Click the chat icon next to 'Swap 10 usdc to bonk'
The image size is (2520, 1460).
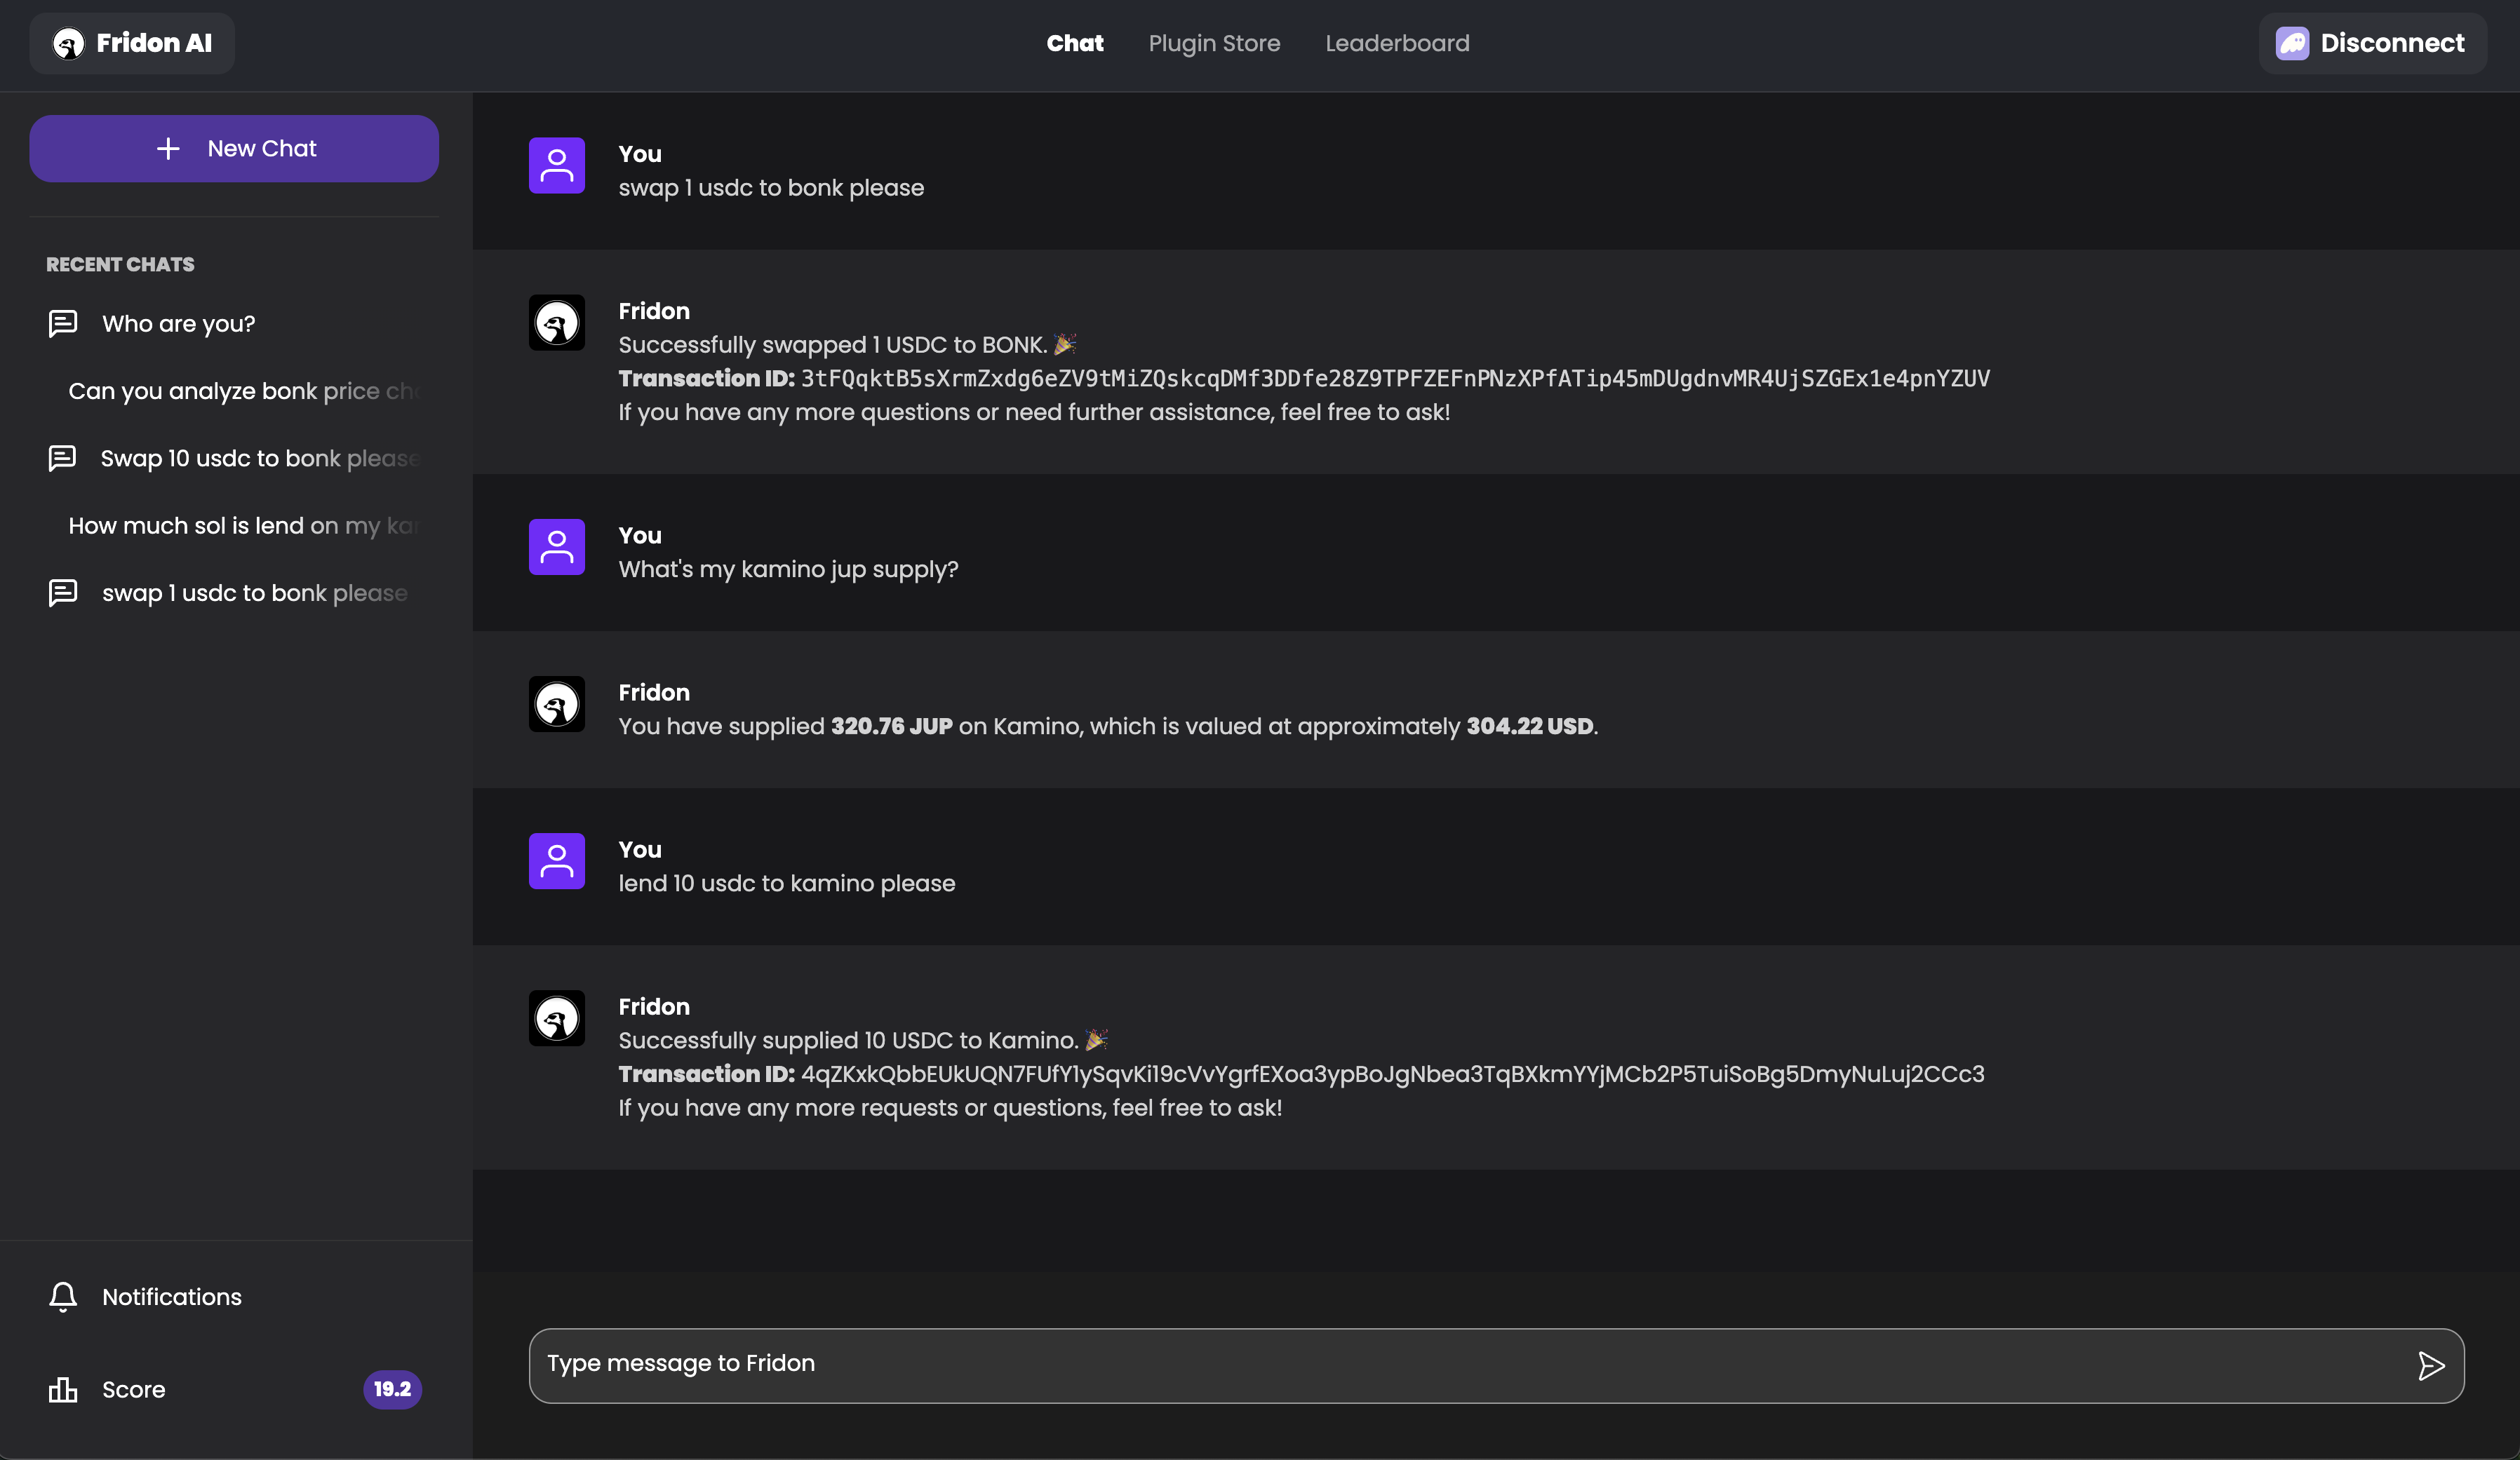click(62, 459)
